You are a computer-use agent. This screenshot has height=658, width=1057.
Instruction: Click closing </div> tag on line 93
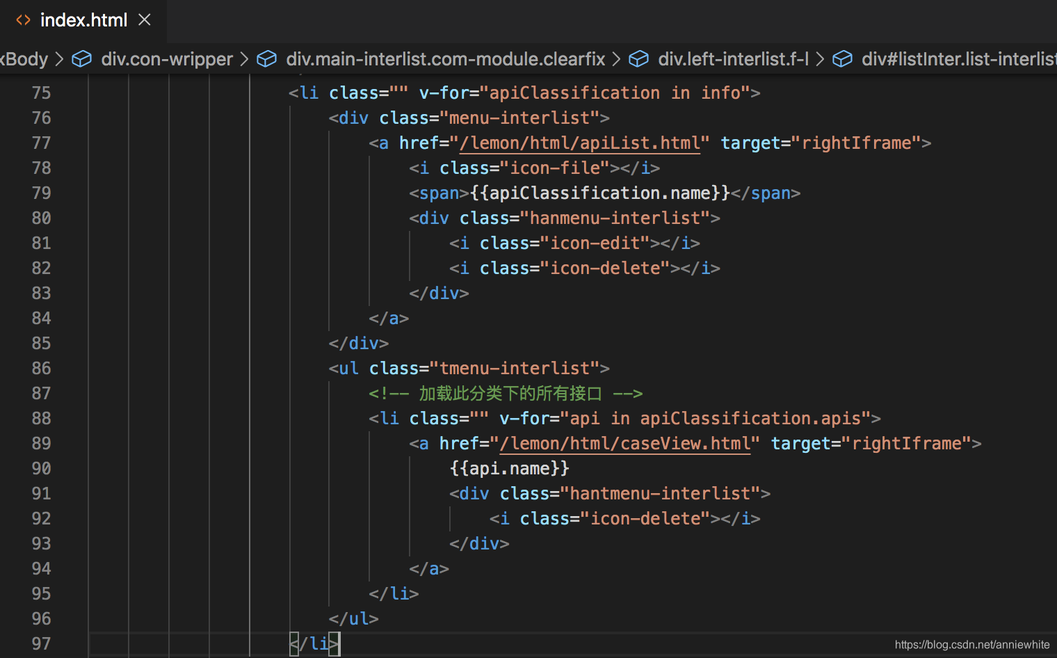479,544
